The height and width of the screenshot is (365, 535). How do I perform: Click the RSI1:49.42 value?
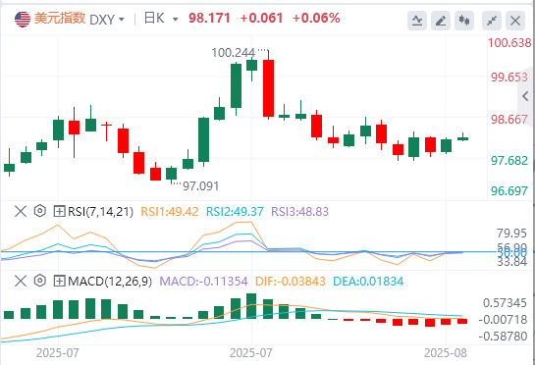(170, 212)
